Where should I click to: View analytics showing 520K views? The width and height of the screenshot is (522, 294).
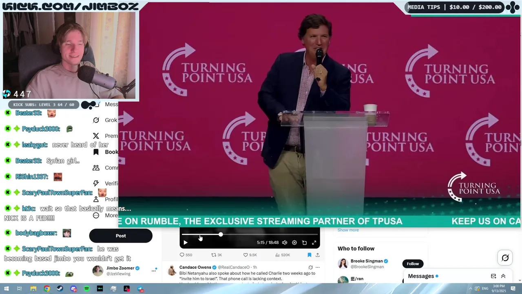[283, 255]
